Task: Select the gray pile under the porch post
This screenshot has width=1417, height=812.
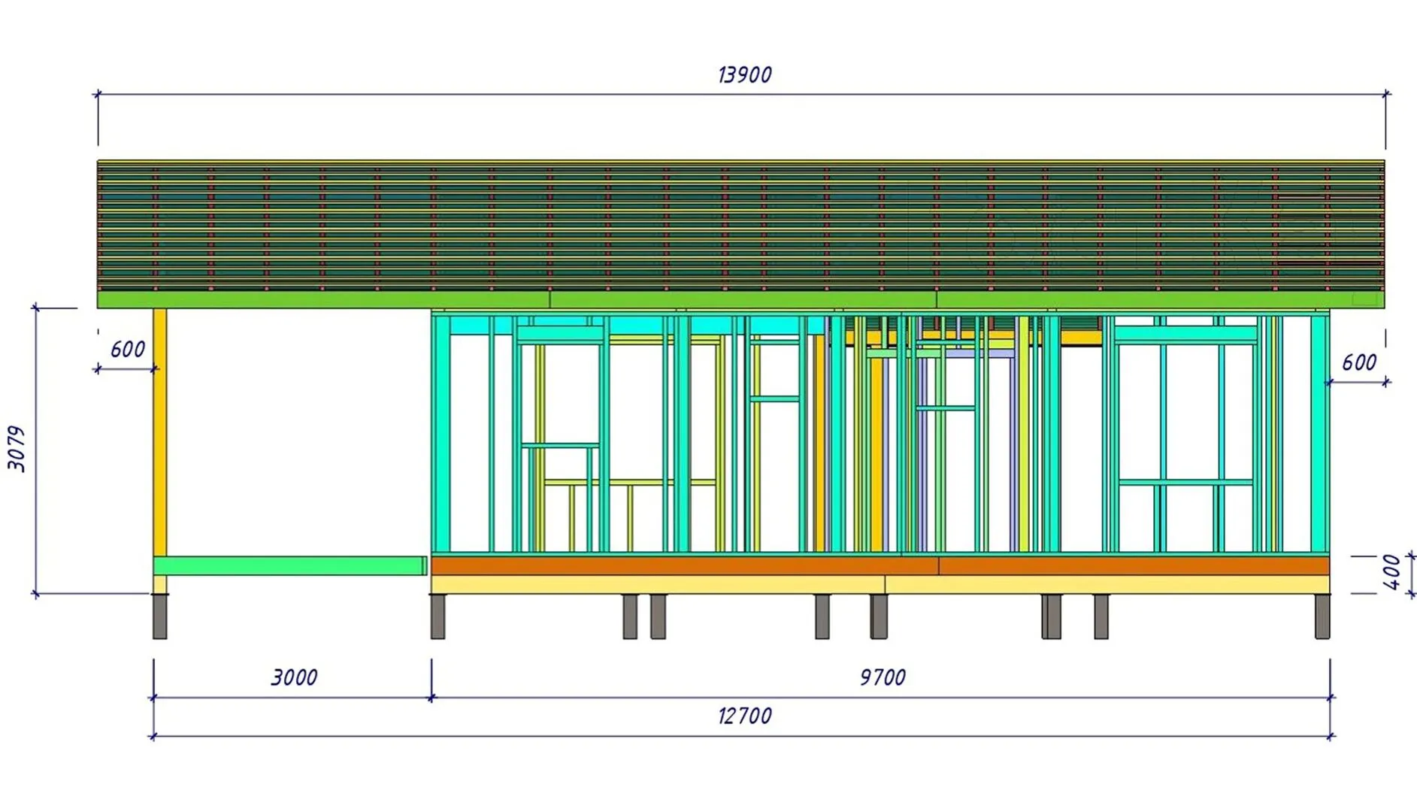Action: tap(159, 617)
